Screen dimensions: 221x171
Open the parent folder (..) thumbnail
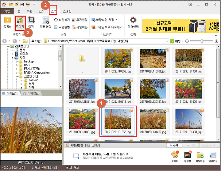82,61
